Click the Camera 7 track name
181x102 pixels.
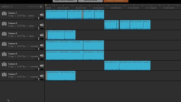[x=12, y=74]
